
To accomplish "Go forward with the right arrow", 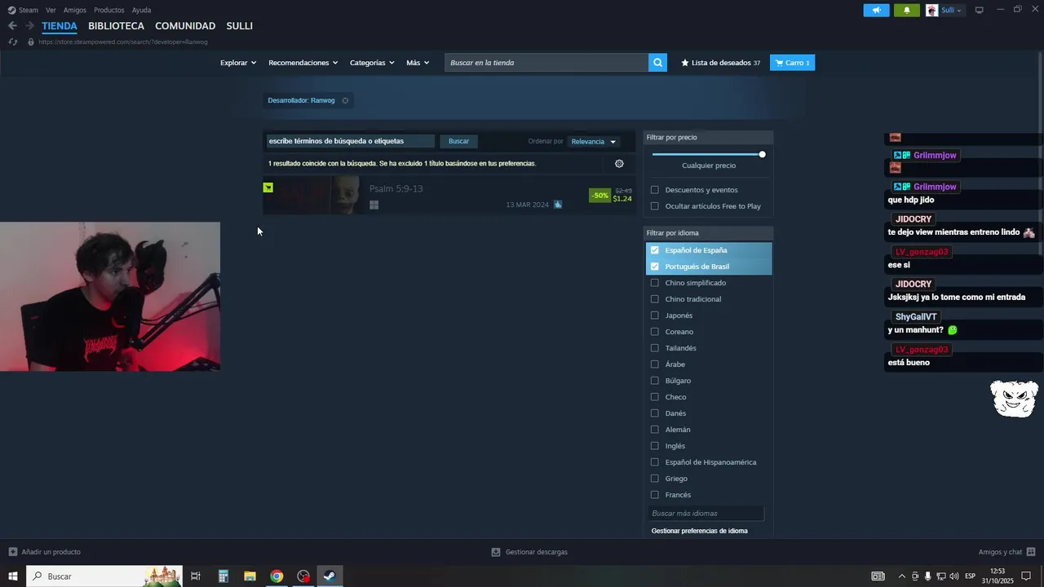I will click(29, 26).
